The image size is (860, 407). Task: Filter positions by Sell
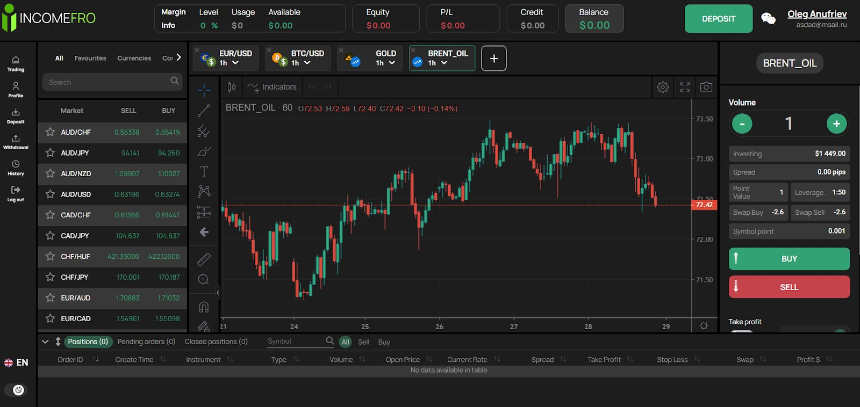point(364,342)
